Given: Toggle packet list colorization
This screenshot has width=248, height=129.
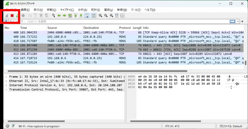Looking at the screenshot, I should click(94, 15).
